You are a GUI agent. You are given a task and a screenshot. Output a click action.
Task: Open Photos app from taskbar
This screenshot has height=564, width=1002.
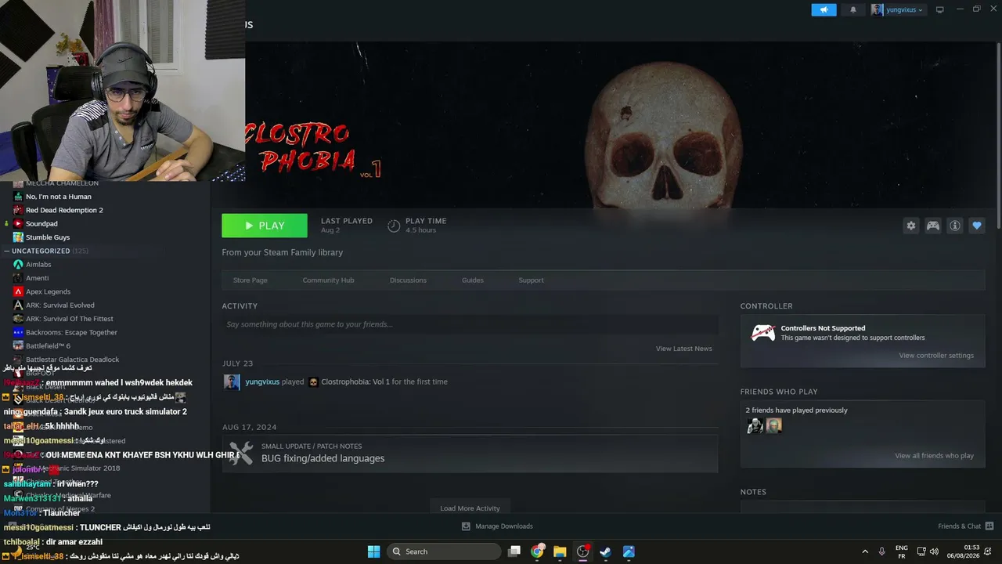(629, 551)
